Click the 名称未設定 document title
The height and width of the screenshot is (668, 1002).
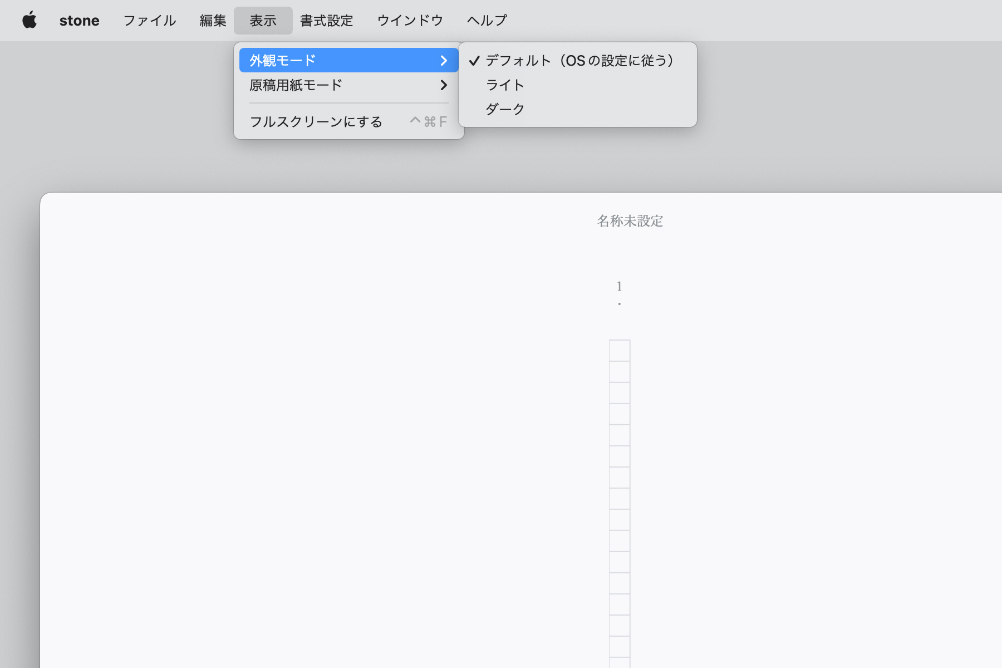click(630, 221)
